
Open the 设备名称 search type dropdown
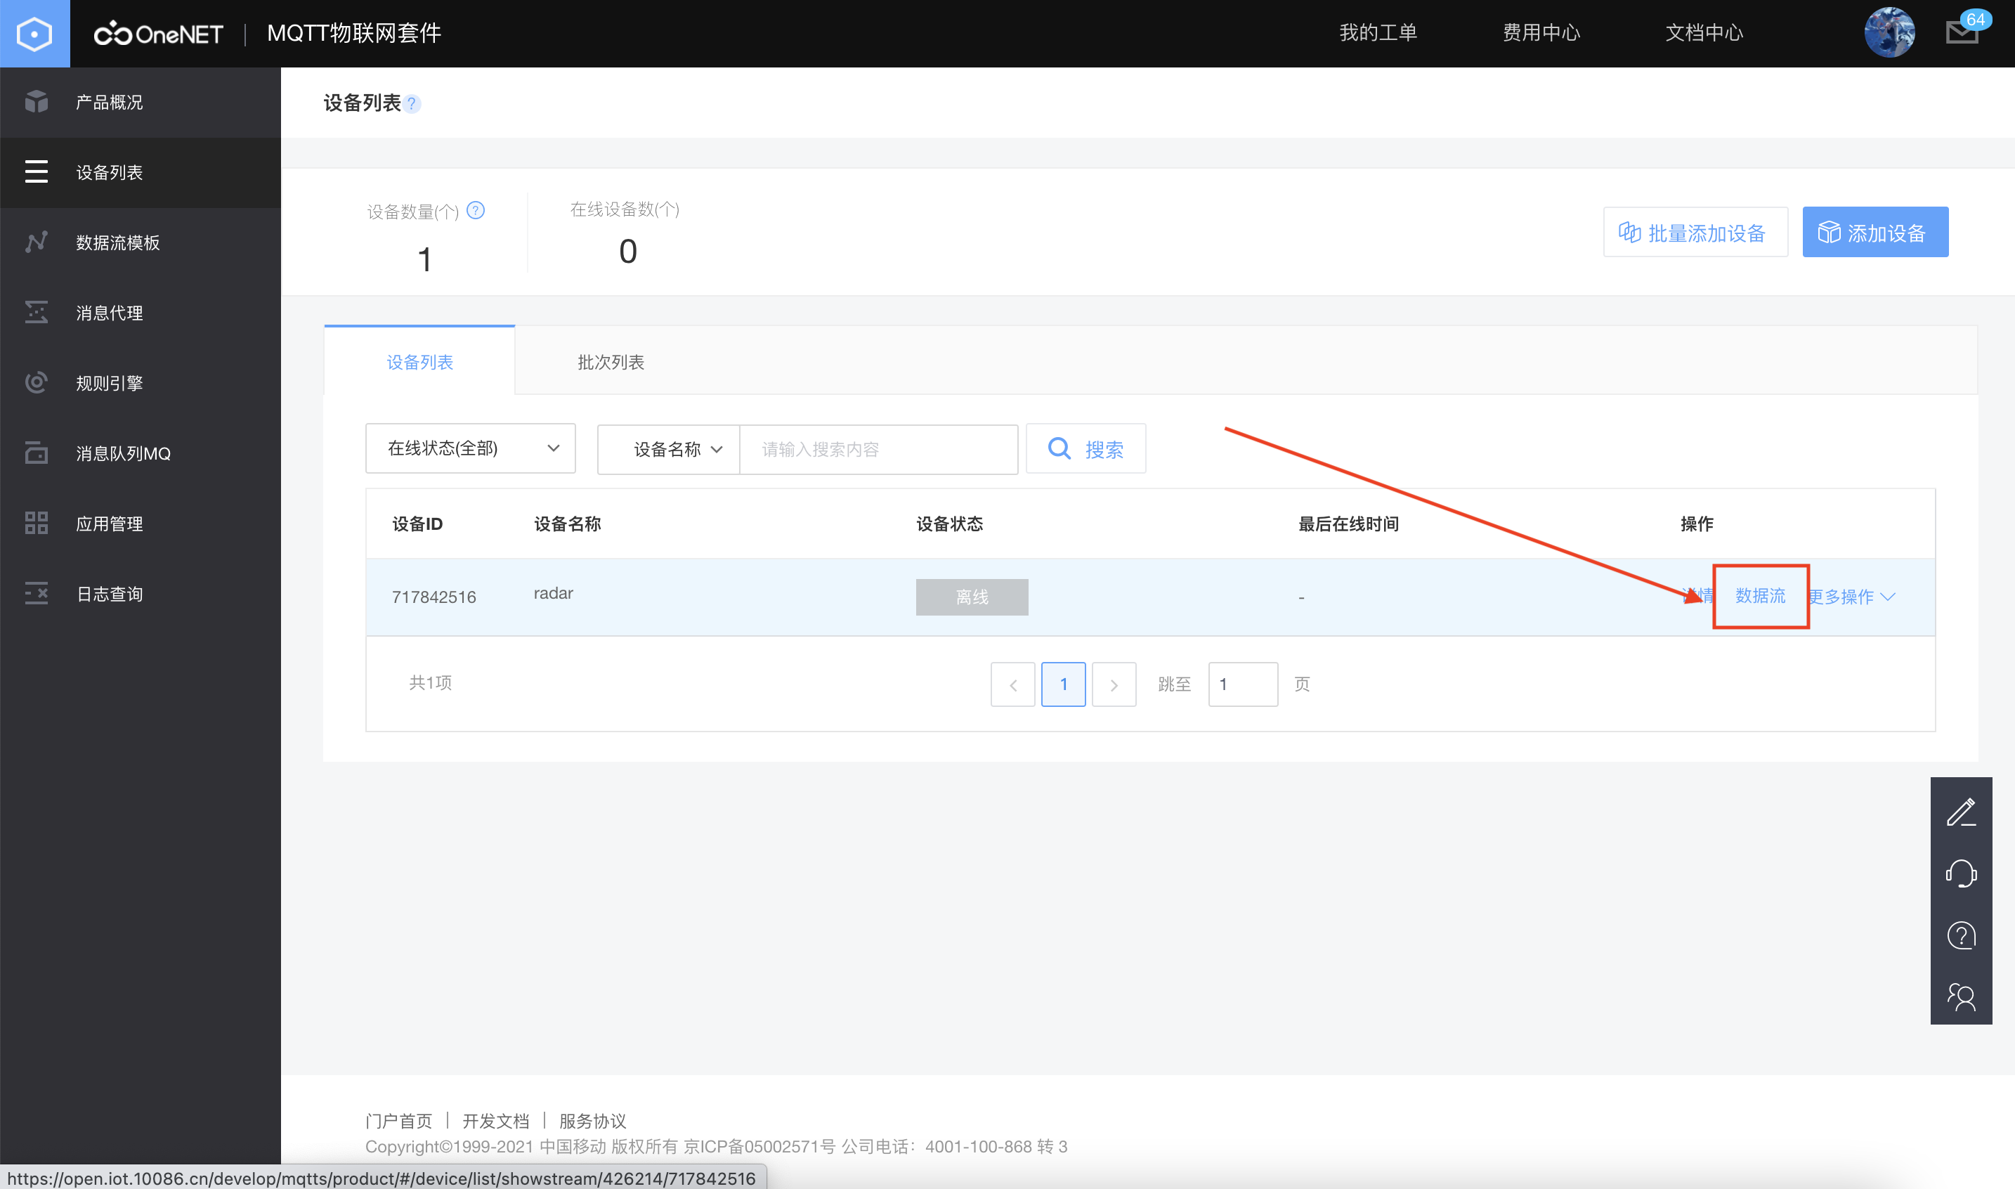668,448
